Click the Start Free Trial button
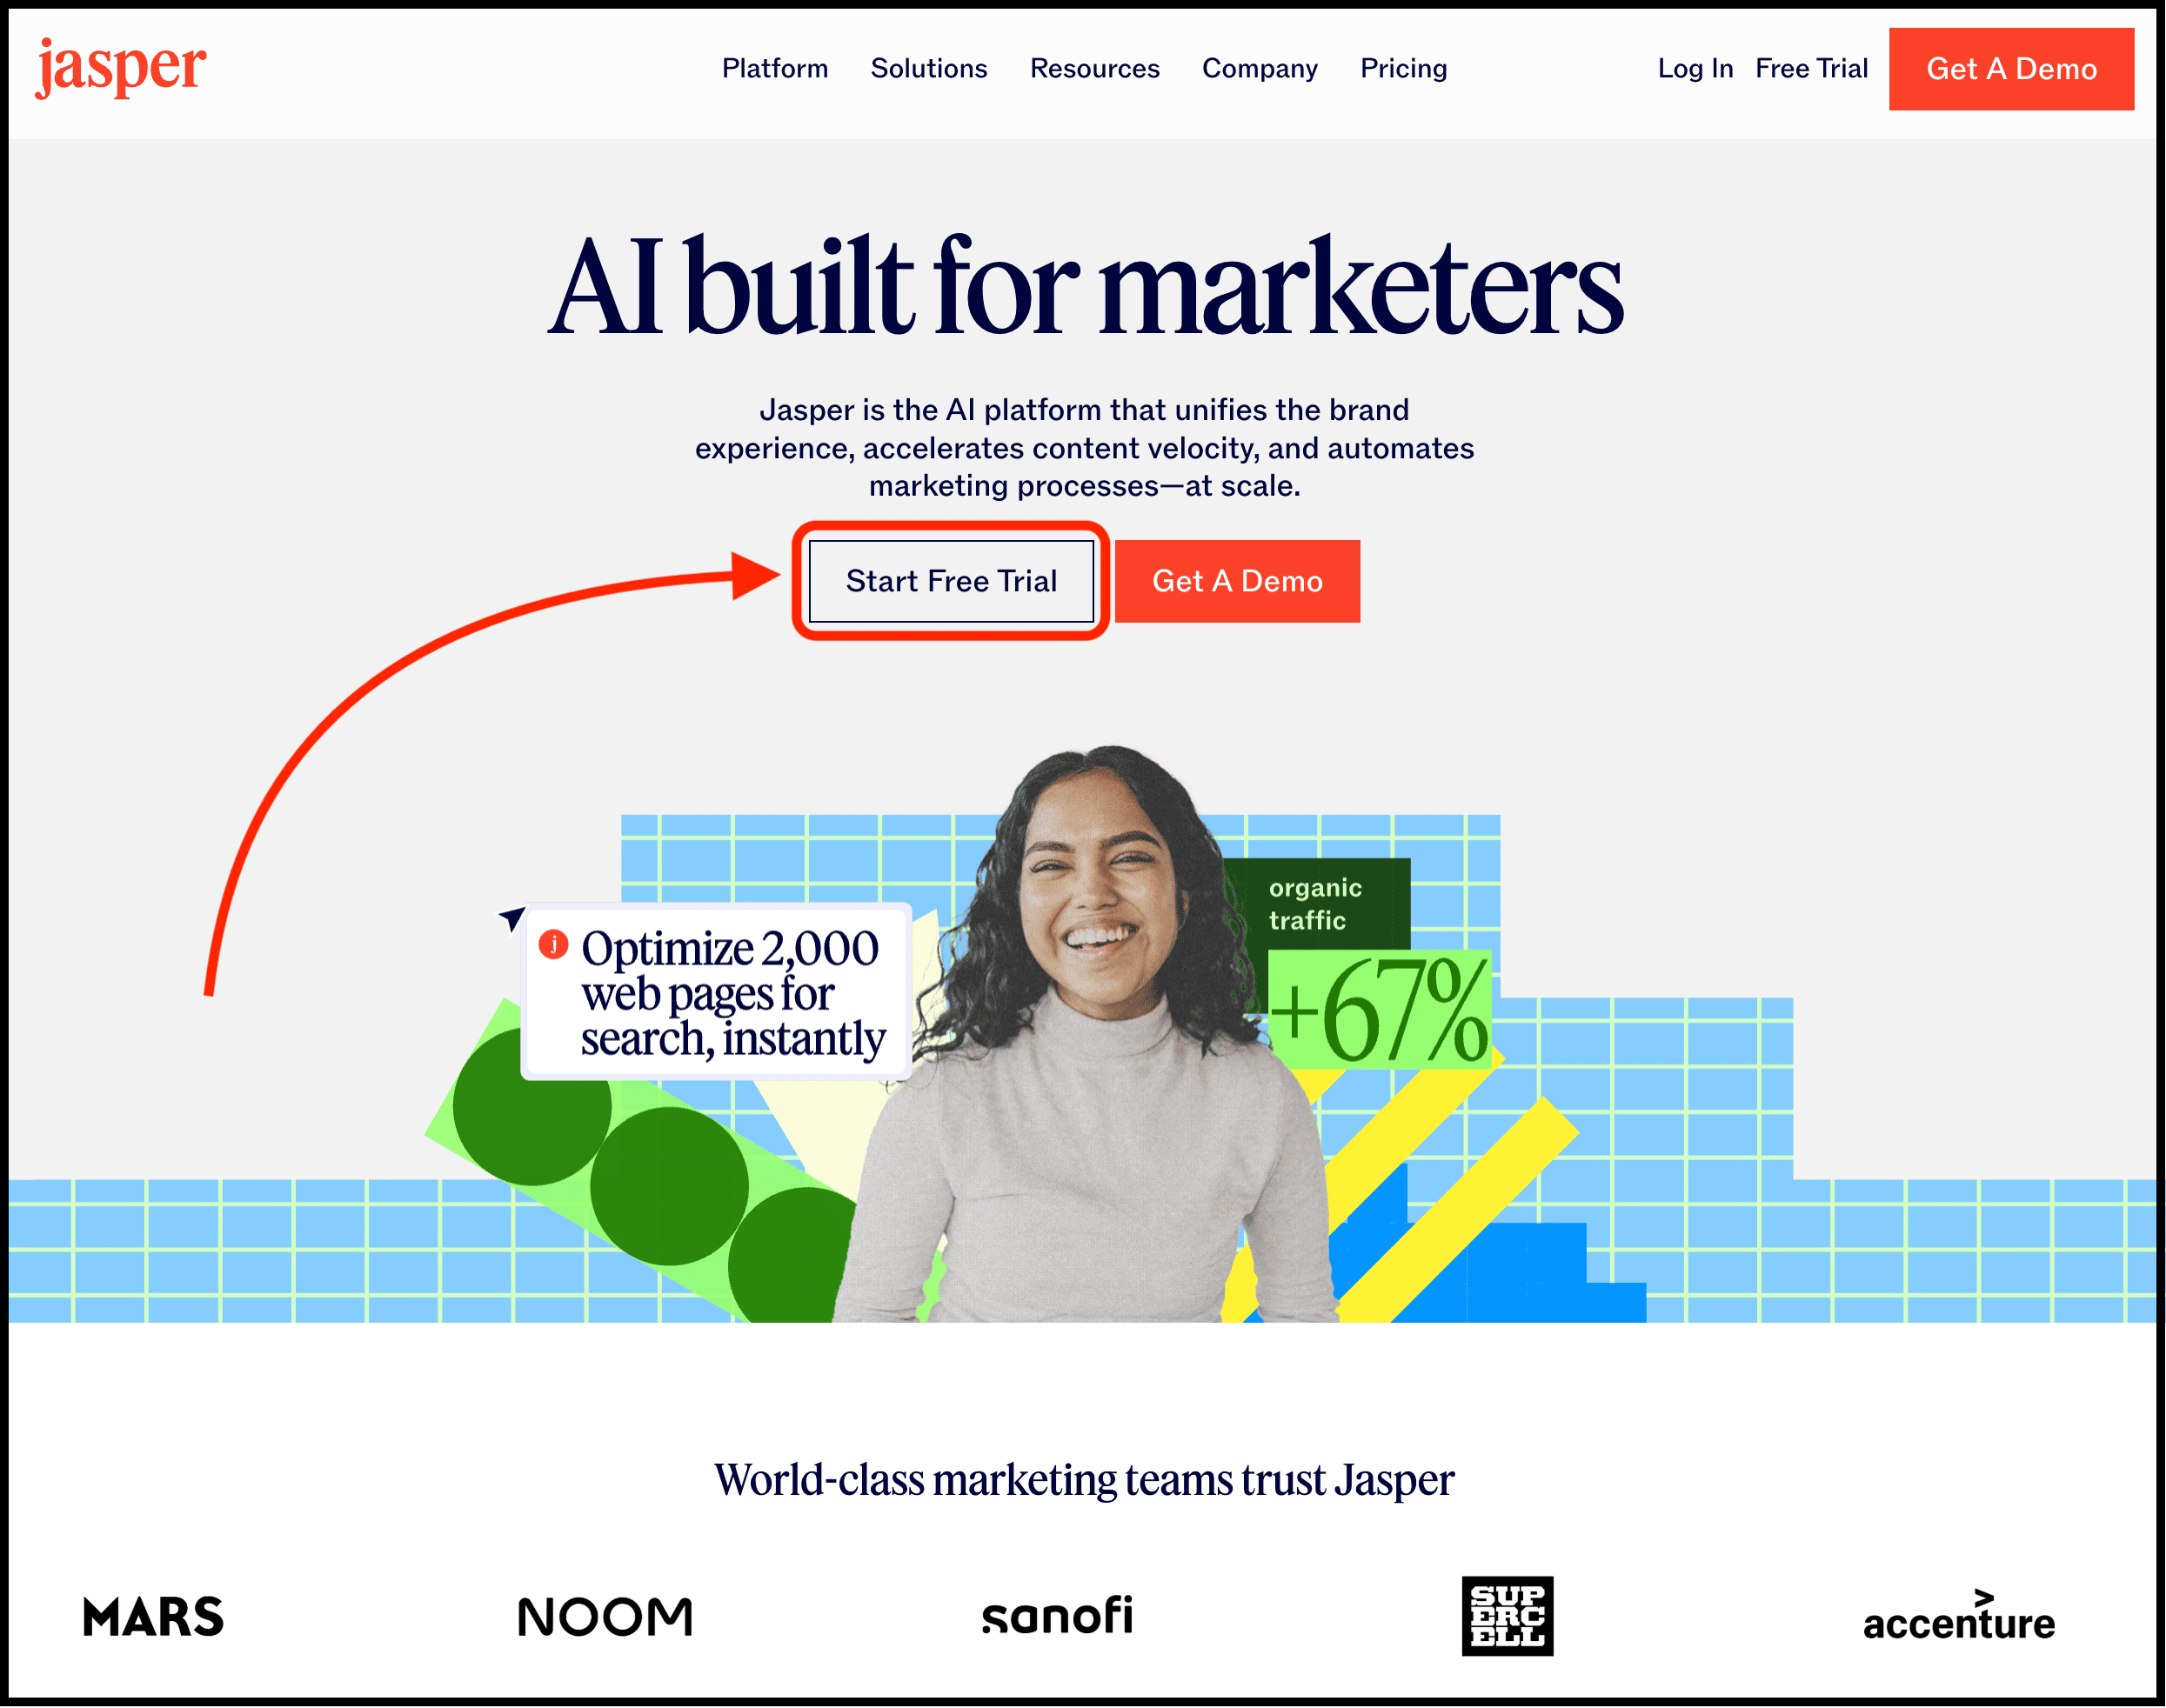 (951, 581)
